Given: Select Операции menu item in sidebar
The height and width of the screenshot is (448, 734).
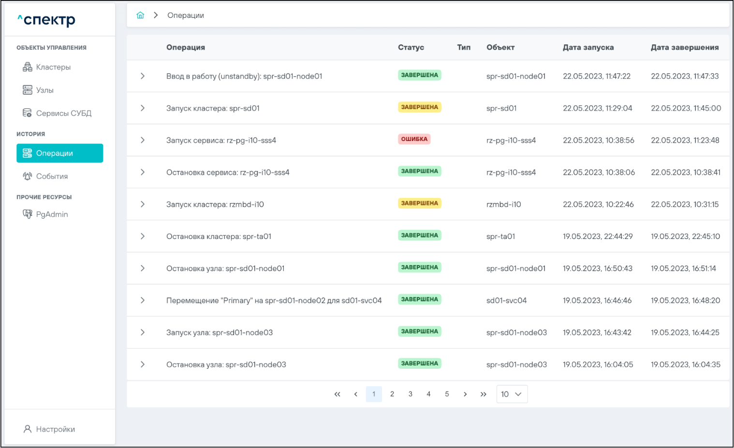Looking at the screenshot, I should [x=59, y=154].
